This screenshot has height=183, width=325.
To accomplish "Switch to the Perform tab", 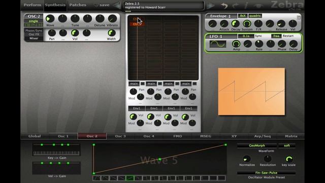I will [x=32, y=5].
